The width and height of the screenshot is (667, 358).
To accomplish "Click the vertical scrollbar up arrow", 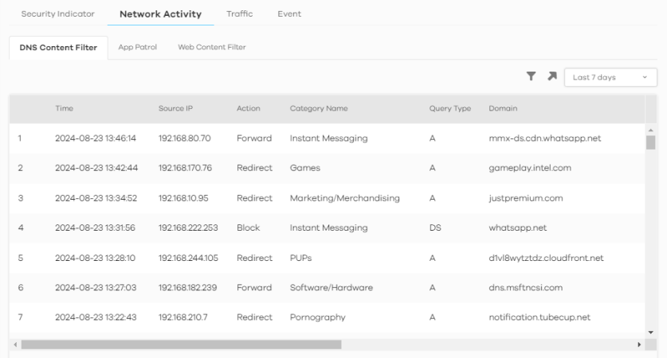I will (650, 130).
